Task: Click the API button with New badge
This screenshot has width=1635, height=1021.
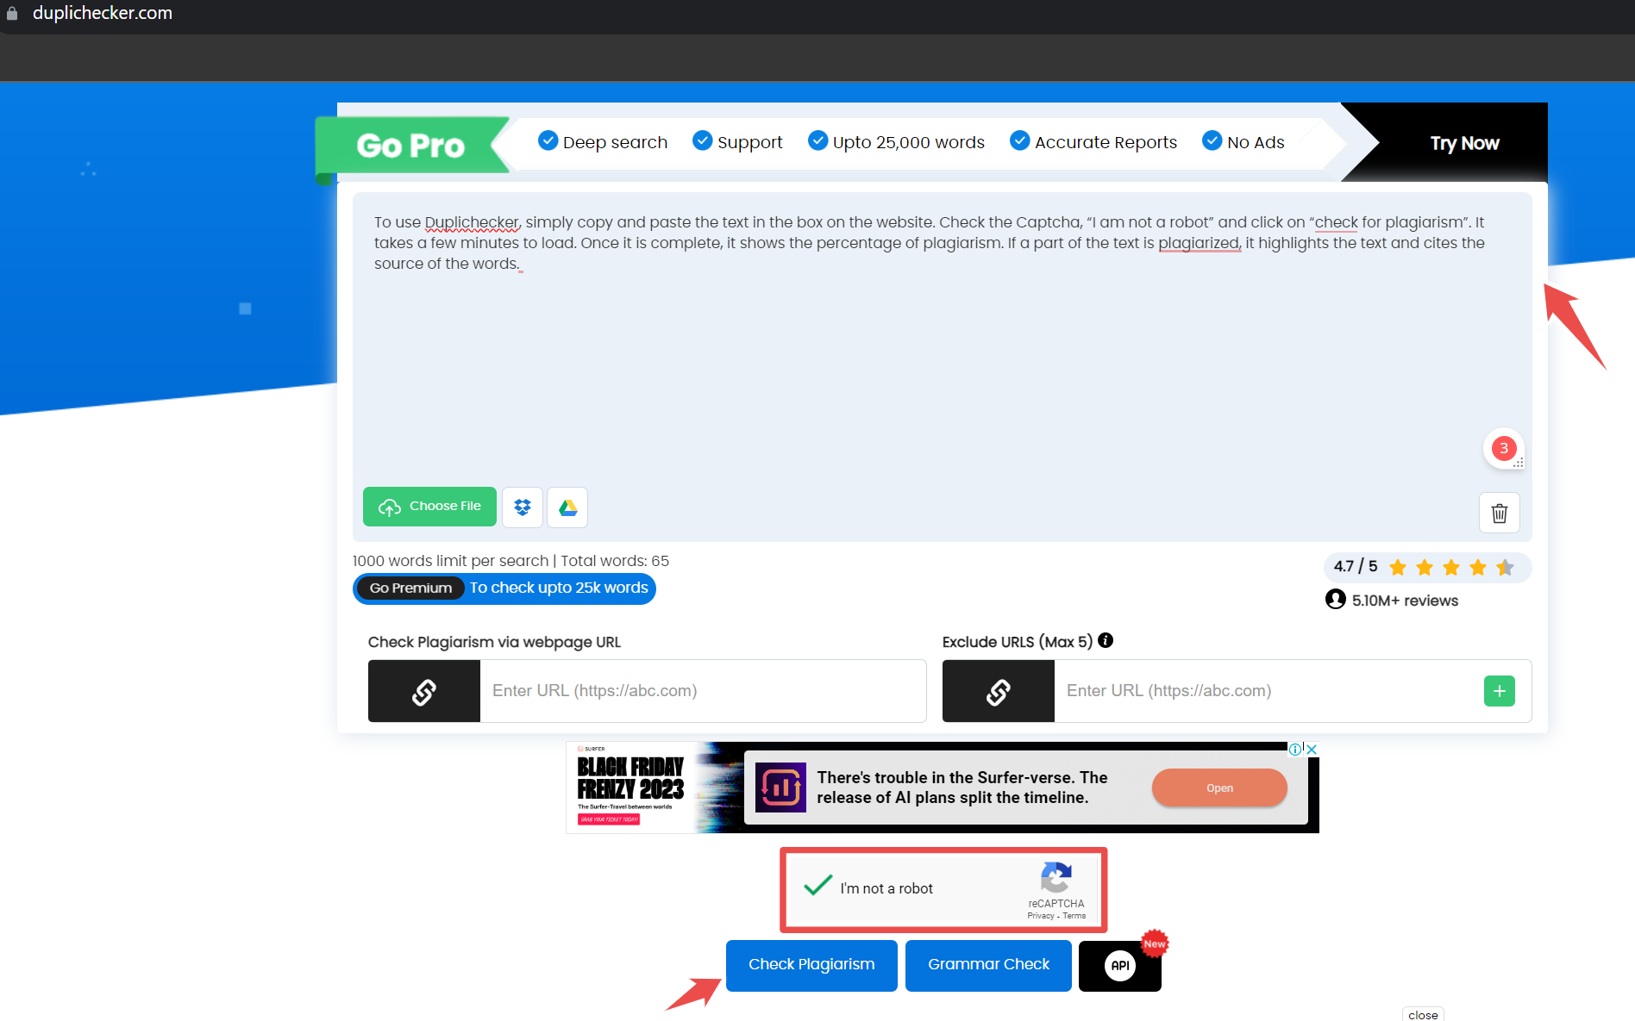Action: (x=1120, y=966)
